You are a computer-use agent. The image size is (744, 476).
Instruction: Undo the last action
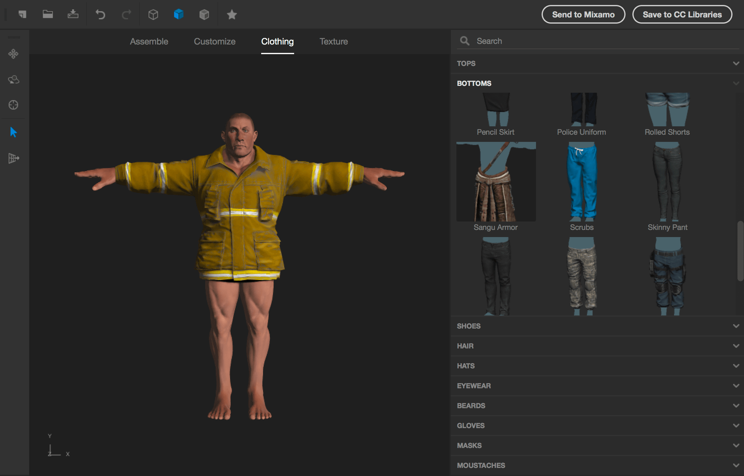pyautogui.click(x=100, y=14)
